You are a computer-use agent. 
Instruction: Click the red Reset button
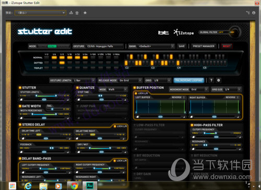[x=227, y=46]
